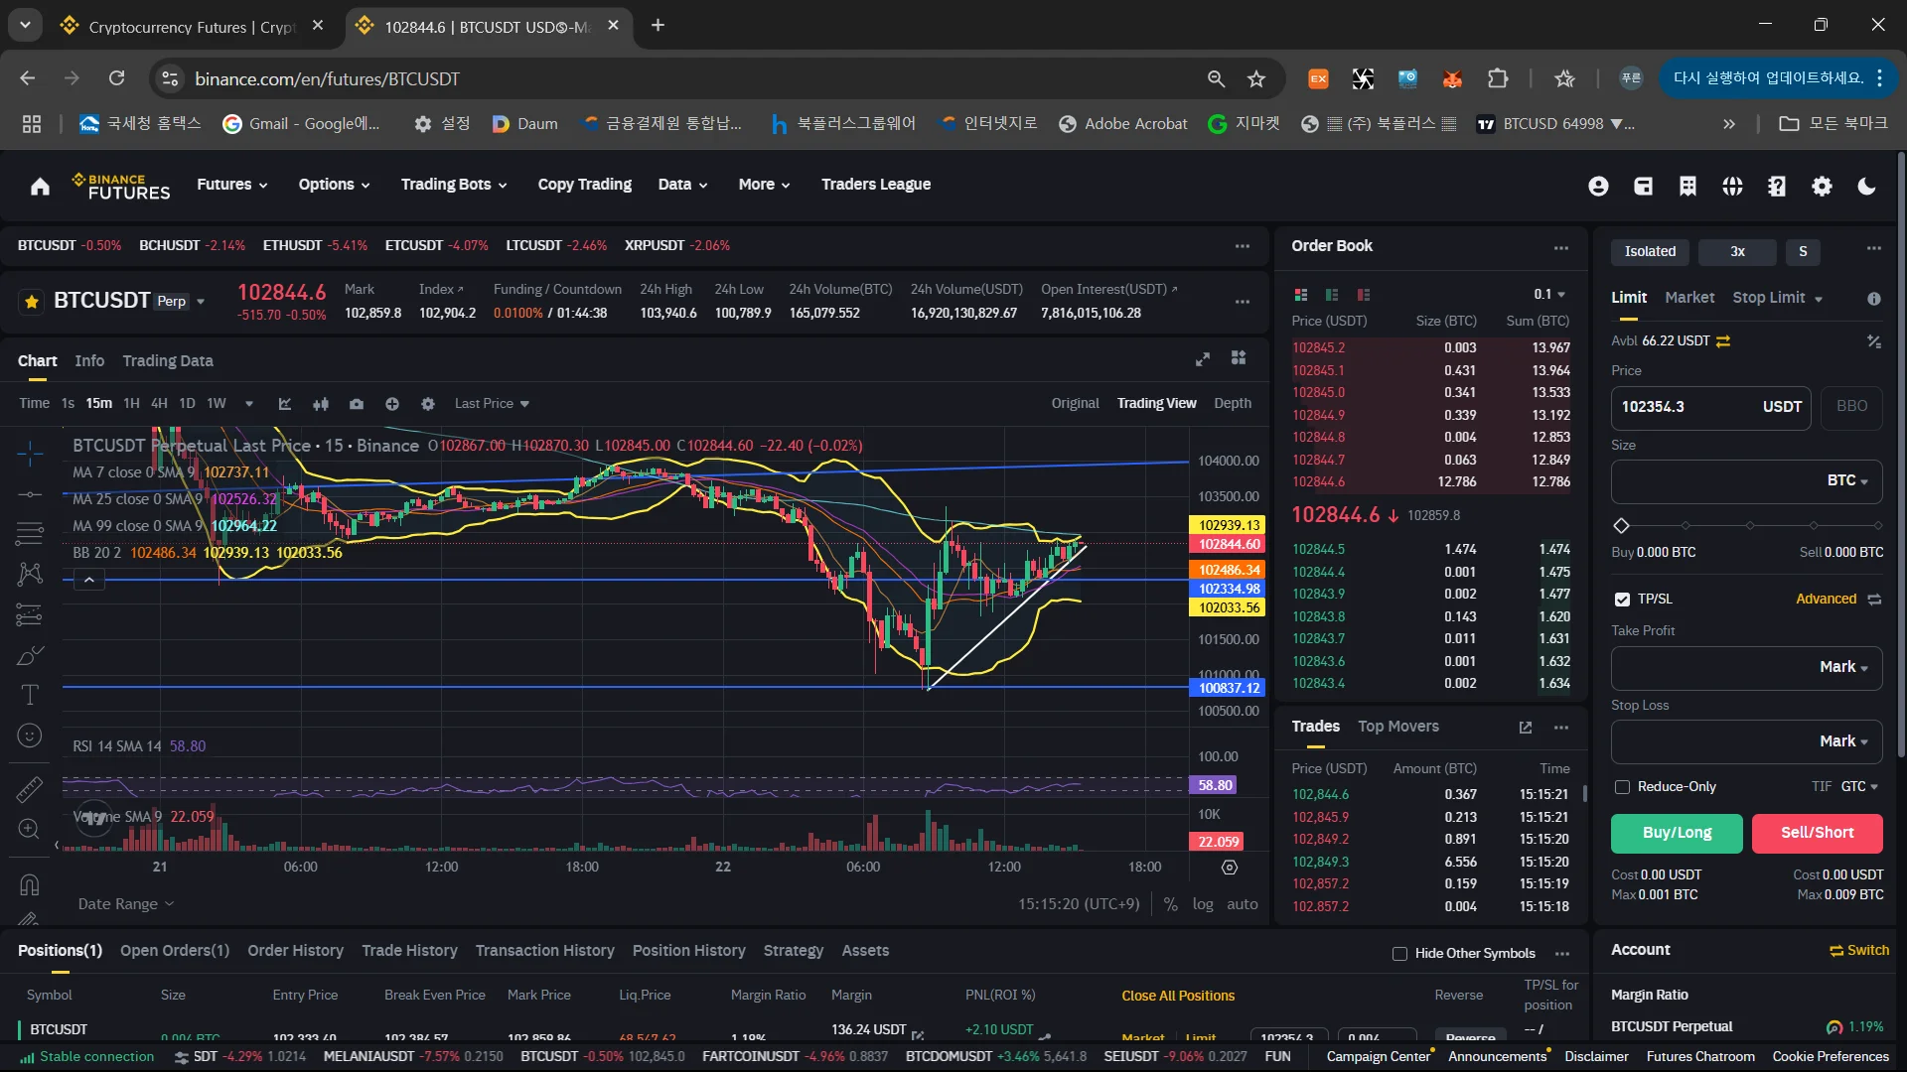Viewport: 1907px width, 1072px height.
Task: Click the Binance Futures home icon
Action: [x=40, y=186]
